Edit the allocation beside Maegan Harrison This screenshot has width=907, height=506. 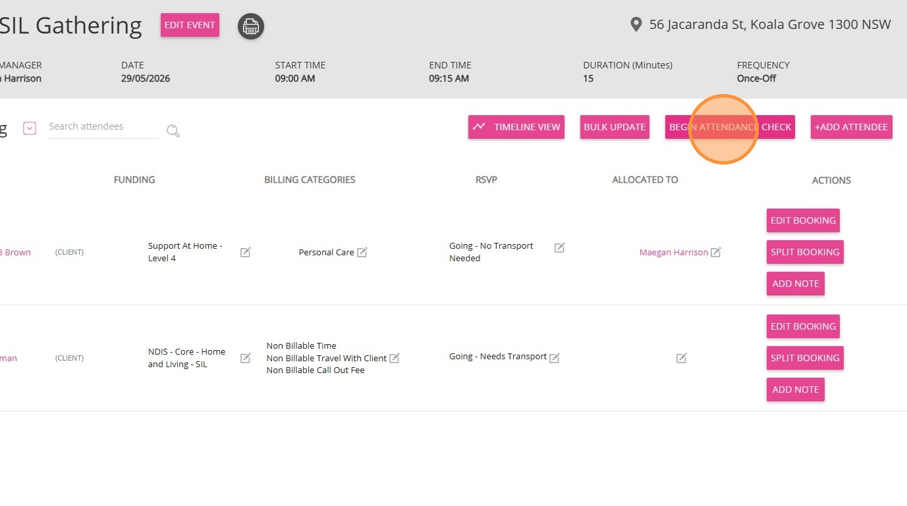(715, 252)
